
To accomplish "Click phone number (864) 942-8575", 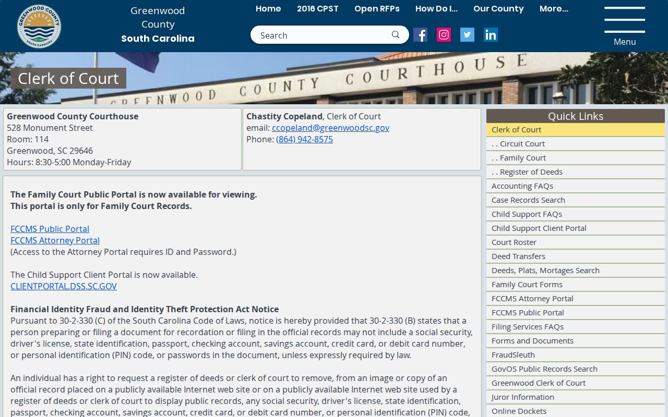I will 304,139.
